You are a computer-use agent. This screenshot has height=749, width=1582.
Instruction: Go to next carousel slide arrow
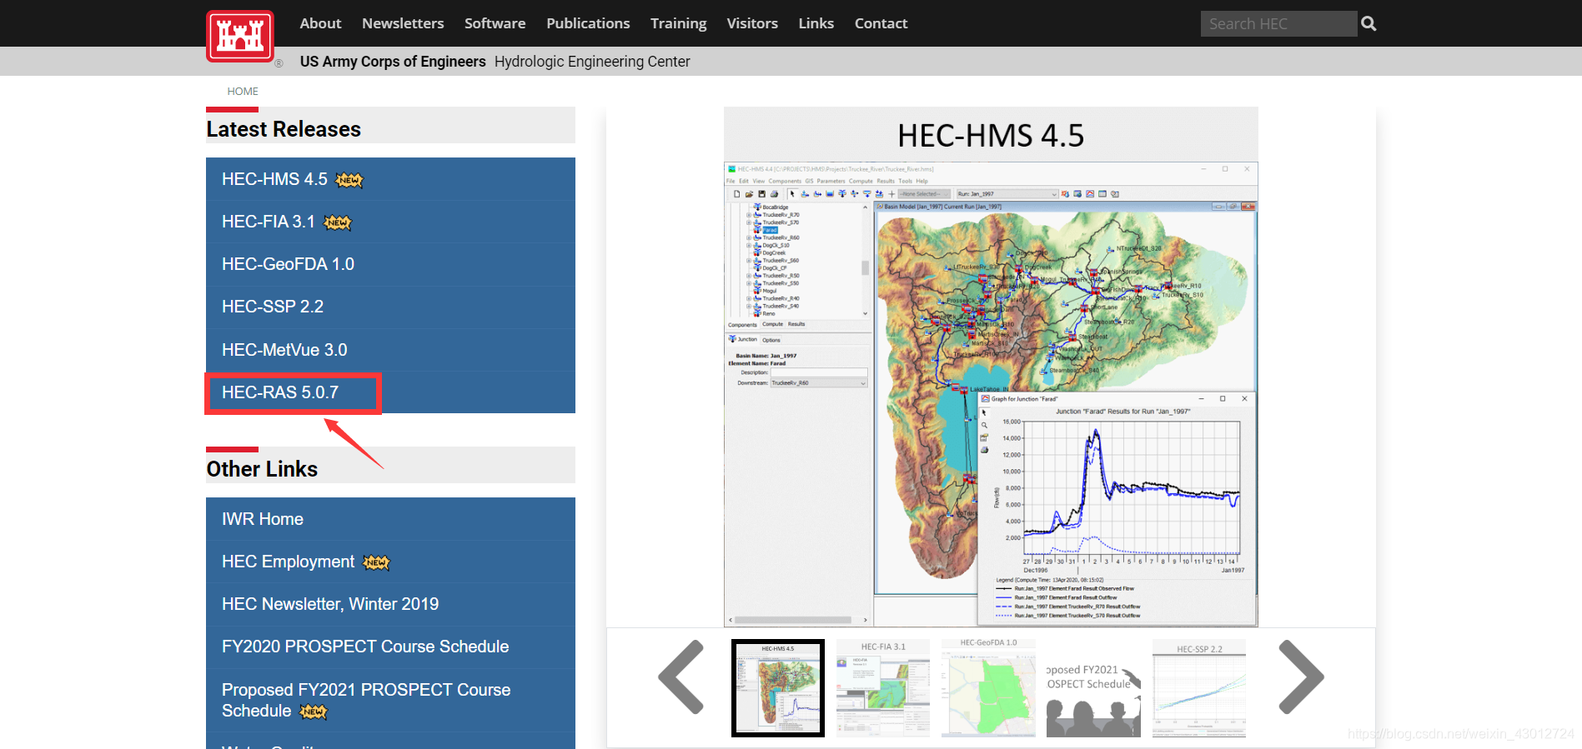click(1301, 677)
